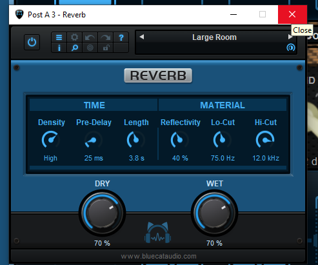The width and height of the screenshot is (318, 265).
Task: Click the plugin icon in title bar
Action: pyautogui.click(x=19, y=14)
